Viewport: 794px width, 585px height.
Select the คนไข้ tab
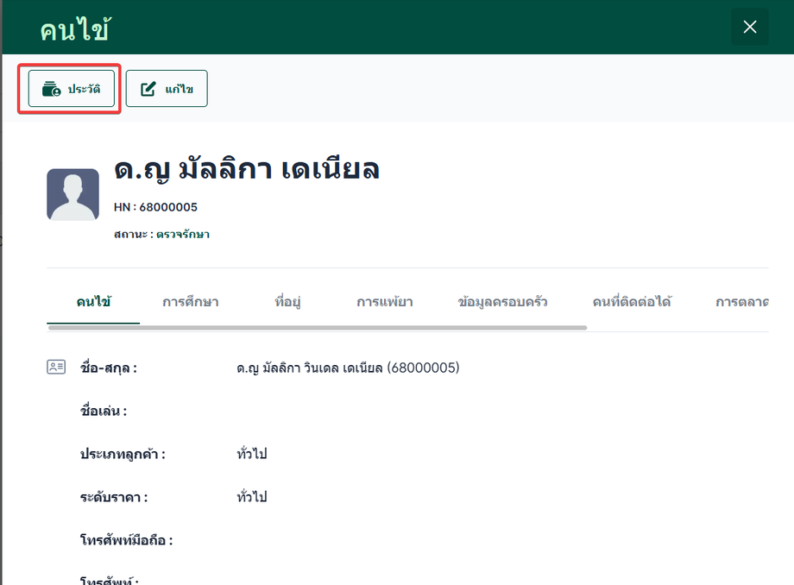93,302
